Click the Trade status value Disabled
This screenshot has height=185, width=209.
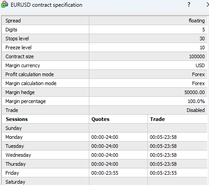(196, 110)
